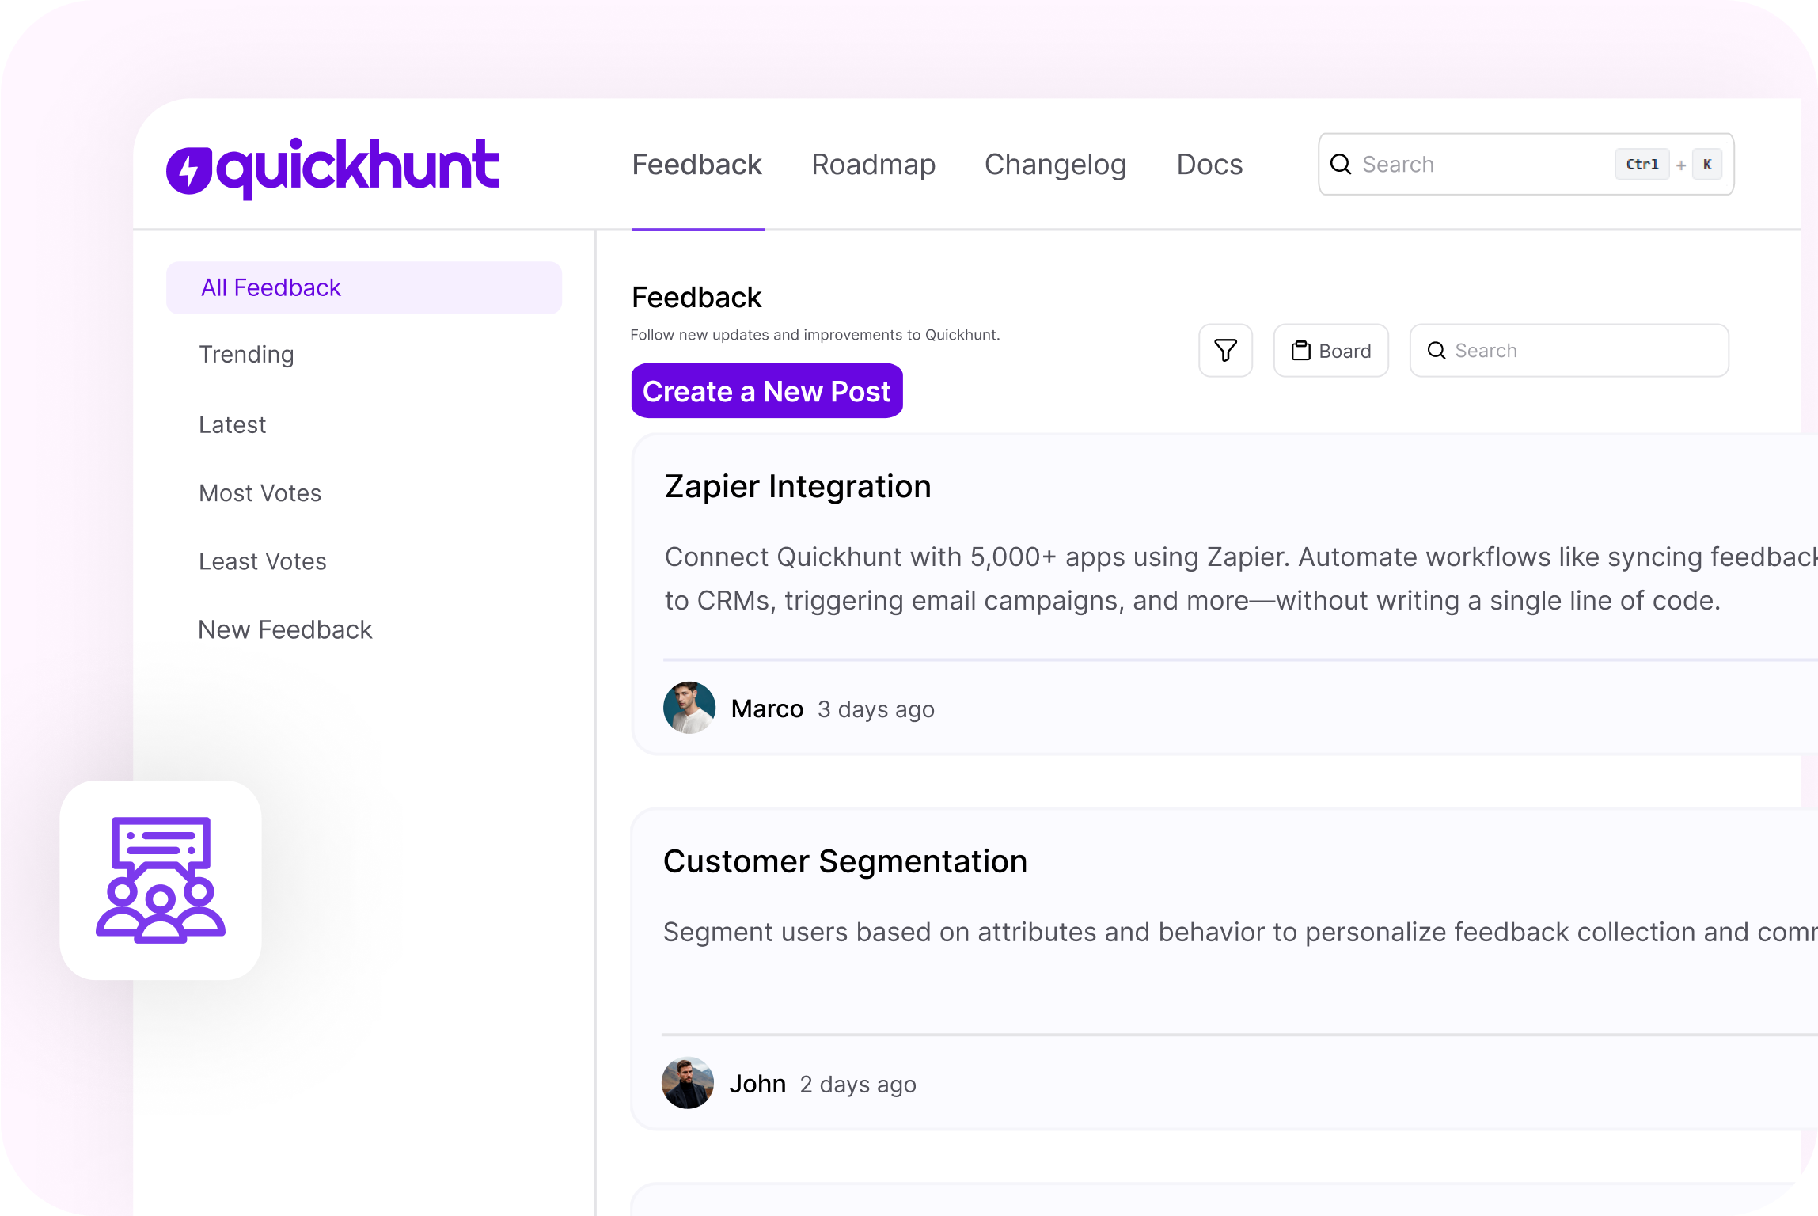Click John's avatar photo
This screenshot has width=1818, height=1216.
[688, 1083]
